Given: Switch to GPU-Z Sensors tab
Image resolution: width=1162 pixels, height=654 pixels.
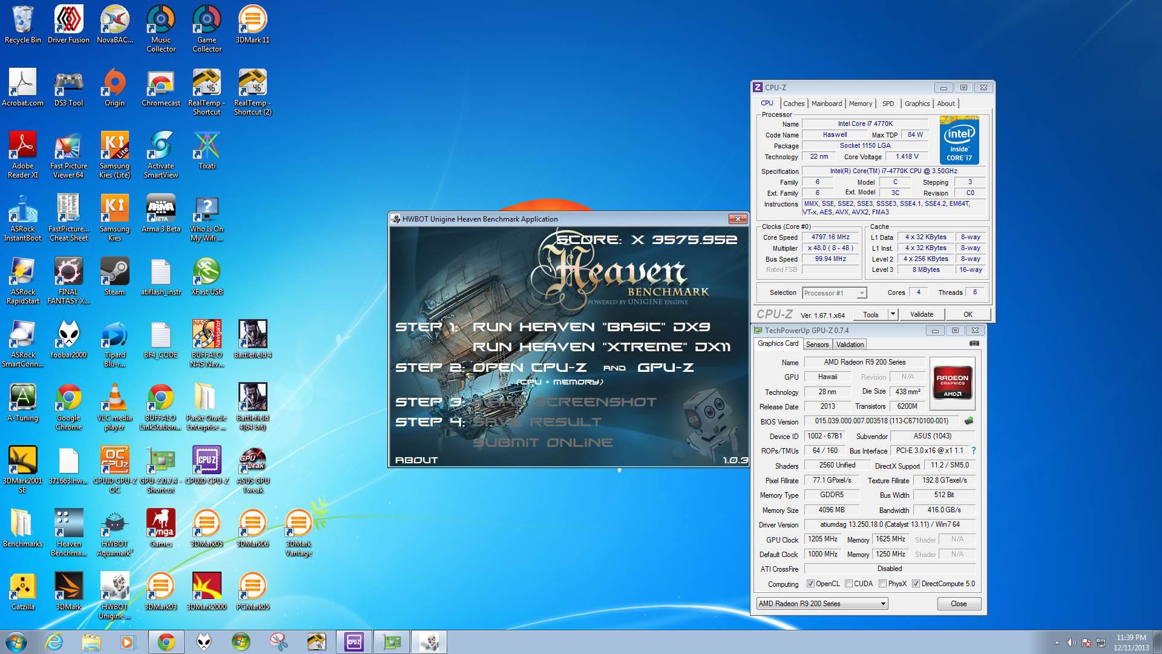Looking at the screenshot, I should click(817, 345).
